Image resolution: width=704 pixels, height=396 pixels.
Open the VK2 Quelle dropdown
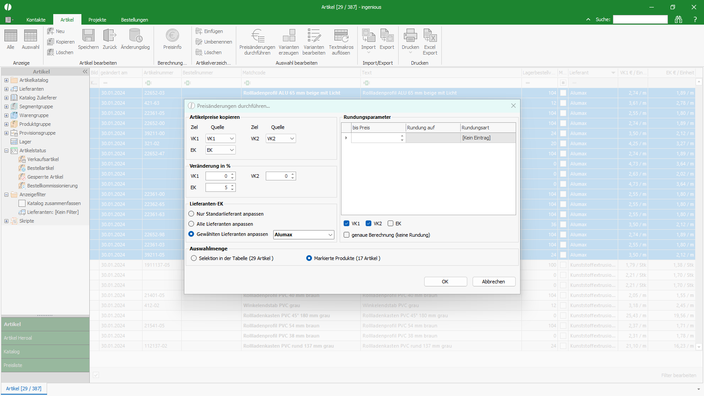click(x=292, y=139)
